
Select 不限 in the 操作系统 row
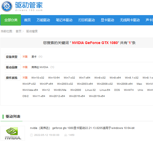pyautogui.click(x=25, y=78)
